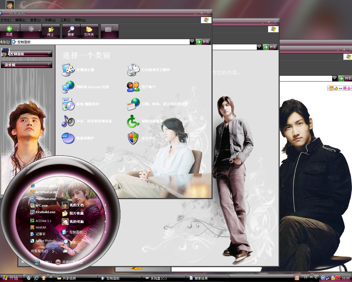Screen dimensions: 352x282
Task: Go back with the 后退 toolbar button
Action: 9,31
